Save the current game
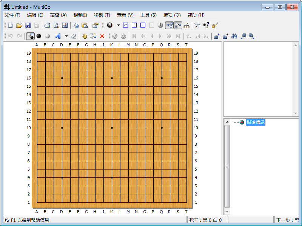The height and width of the screenshot is (226, 302). 28,25
